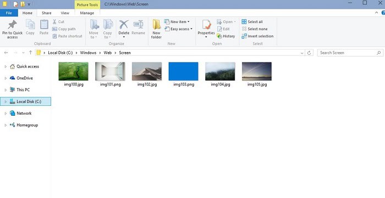This screenshot has width=385, height=198.
Task: Switch to the Home tab
Action: click(28, 13)
